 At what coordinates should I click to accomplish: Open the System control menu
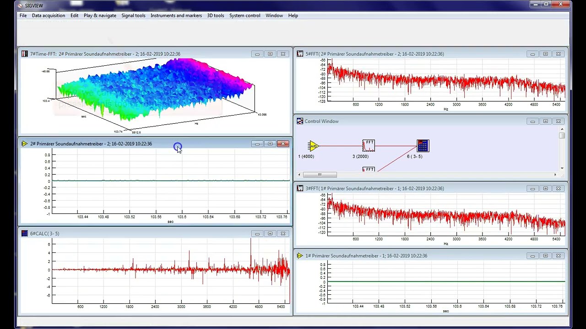pyautogui.click(x=245, y=16)
